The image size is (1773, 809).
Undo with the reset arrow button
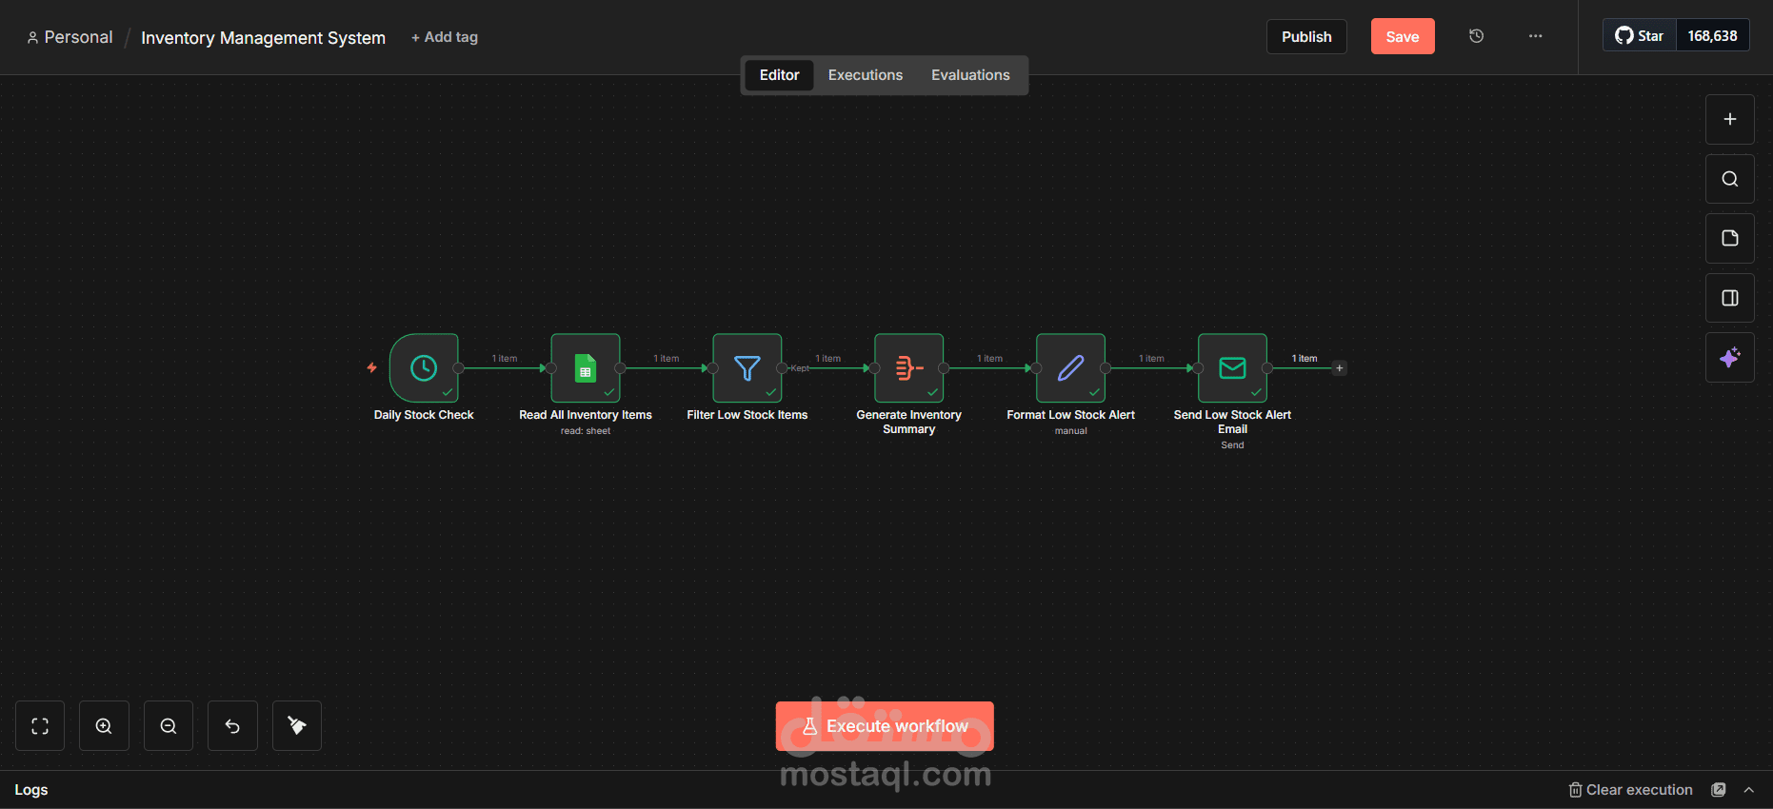[232, 726]
